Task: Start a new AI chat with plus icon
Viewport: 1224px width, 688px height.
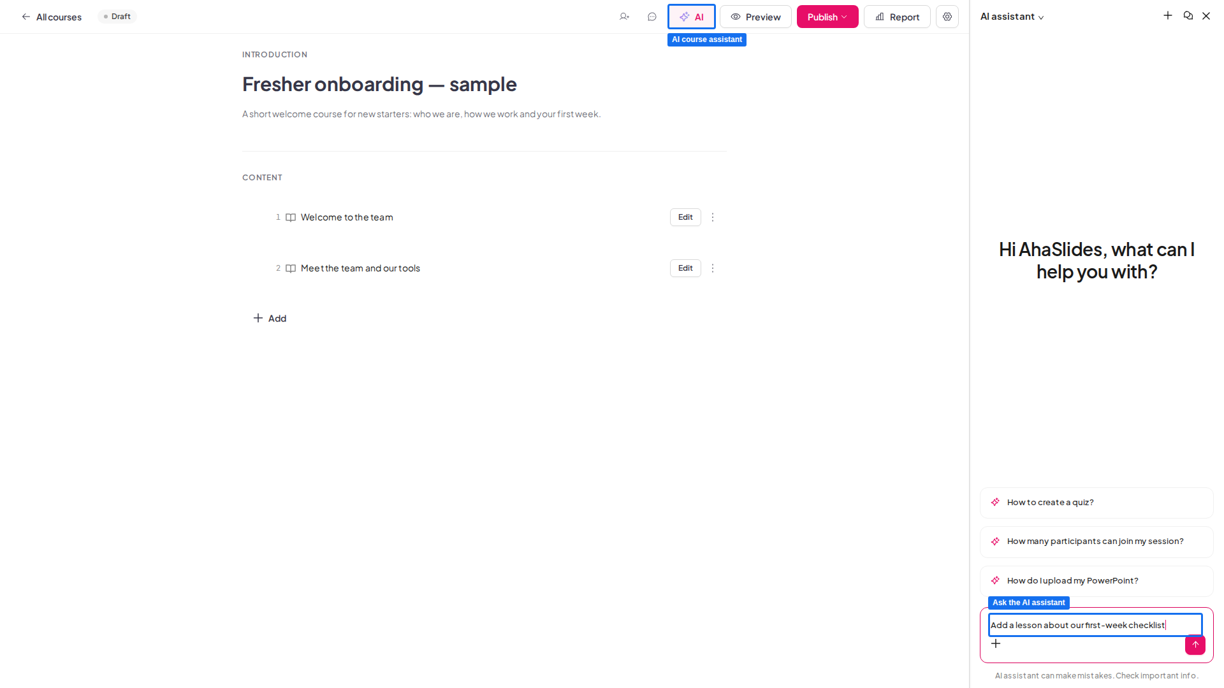Action: [x=1168, y=15]
